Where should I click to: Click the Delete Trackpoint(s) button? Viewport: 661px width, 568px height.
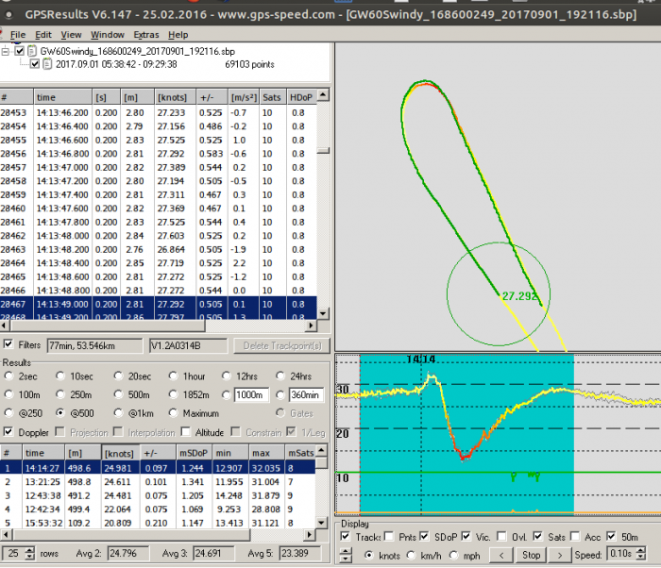[281, 346]
